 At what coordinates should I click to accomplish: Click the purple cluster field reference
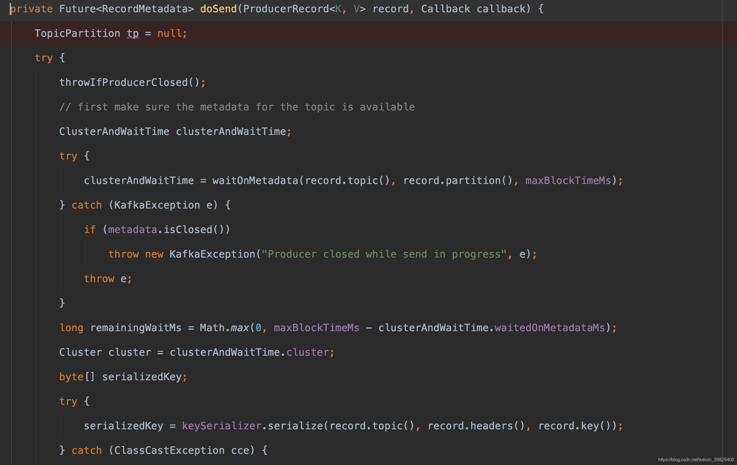tap(307, 352)
